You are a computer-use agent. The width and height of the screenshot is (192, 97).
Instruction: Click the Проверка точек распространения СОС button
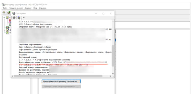[x=61, y=87]
